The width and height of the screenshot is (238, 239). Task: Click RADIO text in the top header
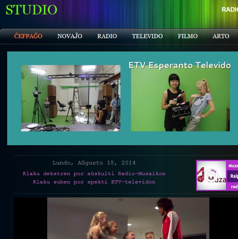point(229,9)
